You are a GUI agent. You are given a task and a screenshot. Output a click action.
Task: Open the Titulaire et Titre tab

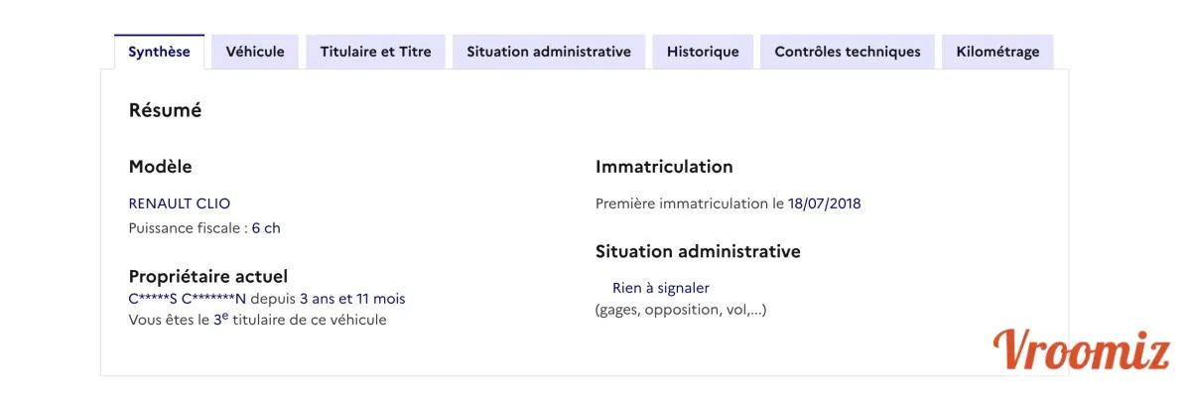click(375, 52)
